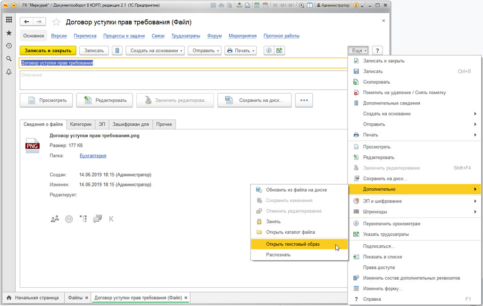483x306 pixels.
Task: Click the stopwatch toggle toolbar icon
Action: click(x=269, y=50)
